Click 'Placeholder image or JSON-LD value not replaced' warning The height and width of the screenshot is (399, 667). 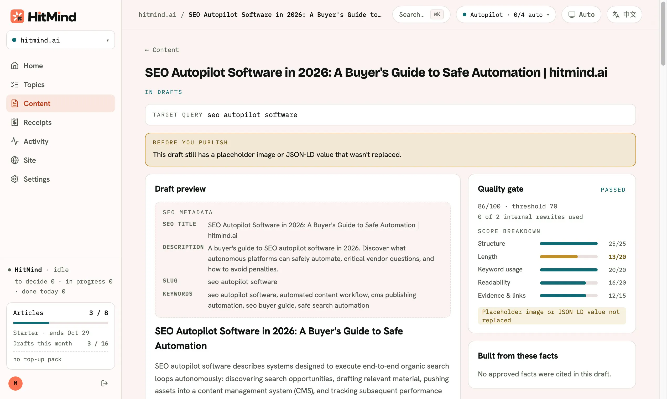(552, 316)
